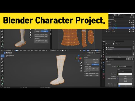Collapse the Transform panel in lower viewport sidebar

click(88, 55)
